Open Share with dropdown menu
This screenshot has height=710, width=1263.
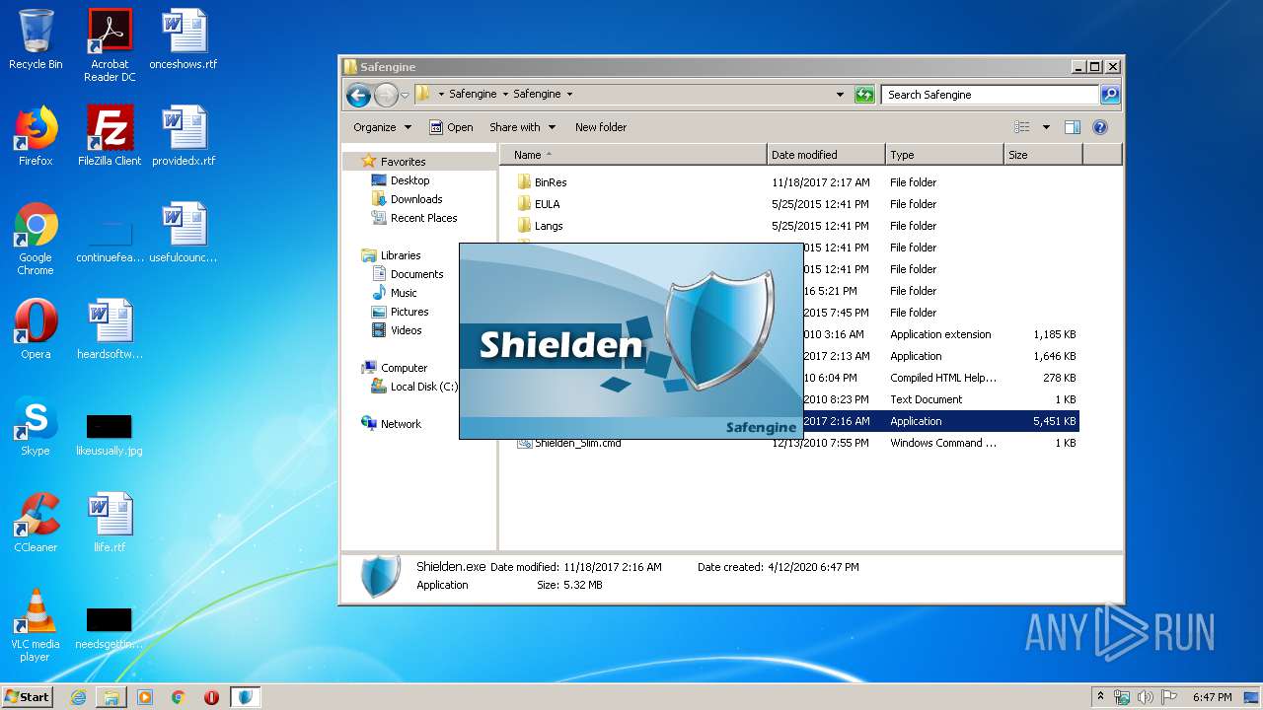click(523, 127)
